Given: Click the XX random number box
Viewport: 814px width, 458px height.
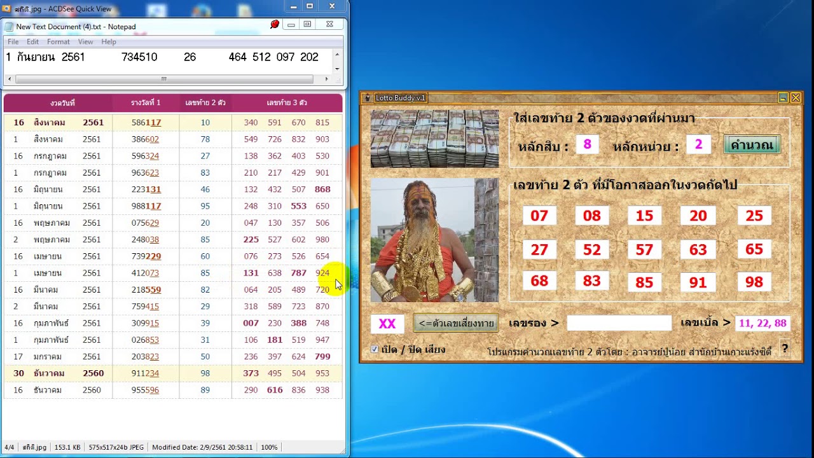Looking at the screenshot, I should pyautogui.click(x=387, y=324).
